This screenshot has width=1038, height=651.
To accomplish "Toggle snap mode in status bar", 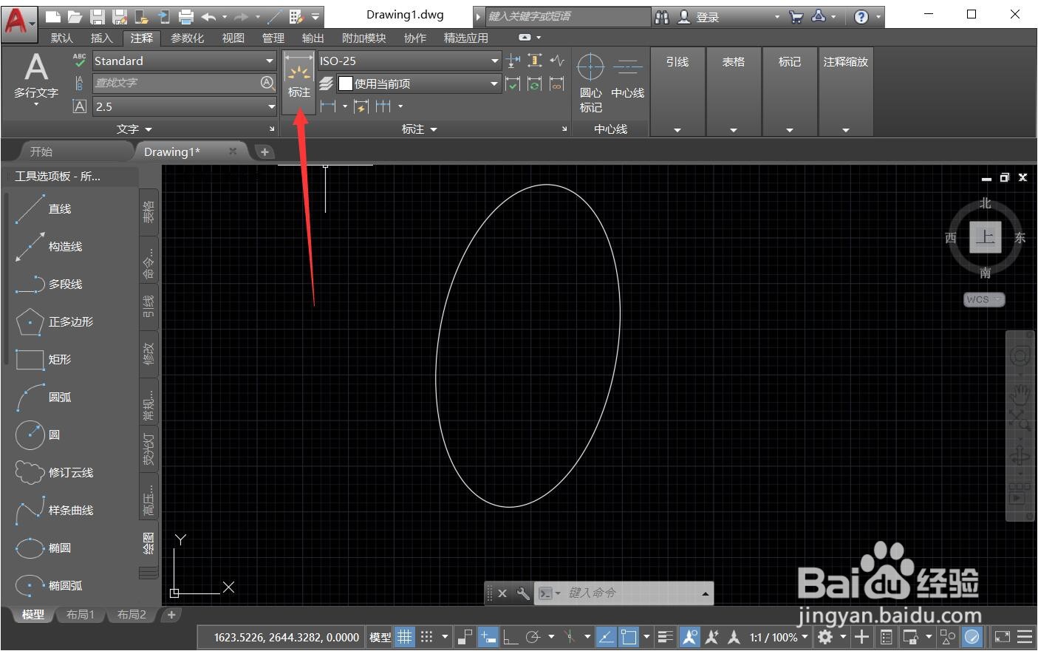I will (426, 637).
